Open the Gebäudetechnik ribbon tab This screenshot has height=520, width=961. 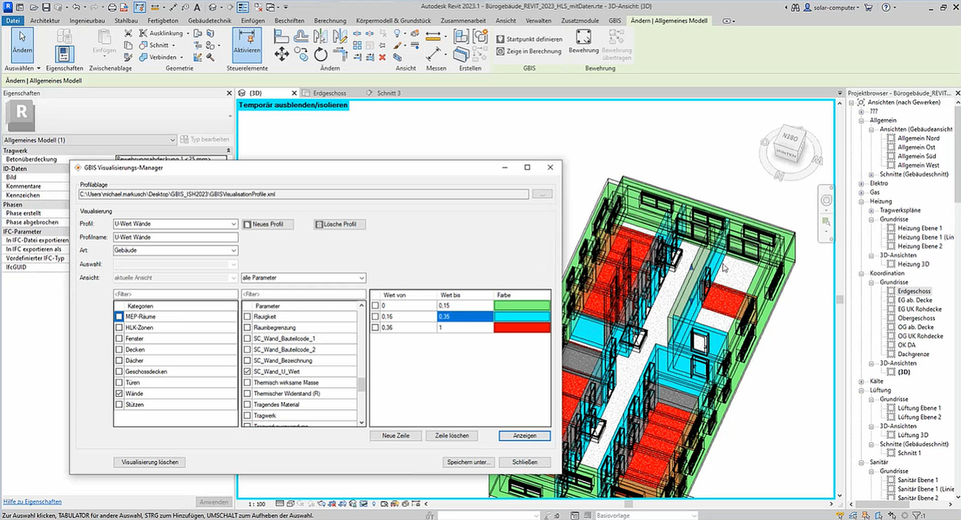pos(209,20)
